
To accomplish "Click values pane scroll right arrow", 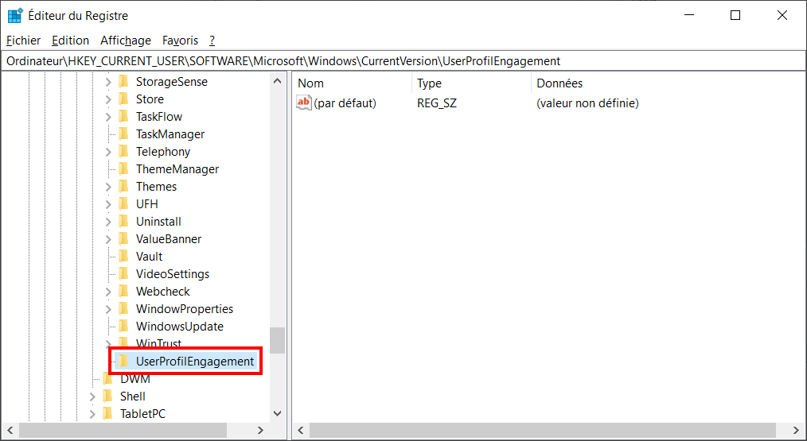I will 797,430.
